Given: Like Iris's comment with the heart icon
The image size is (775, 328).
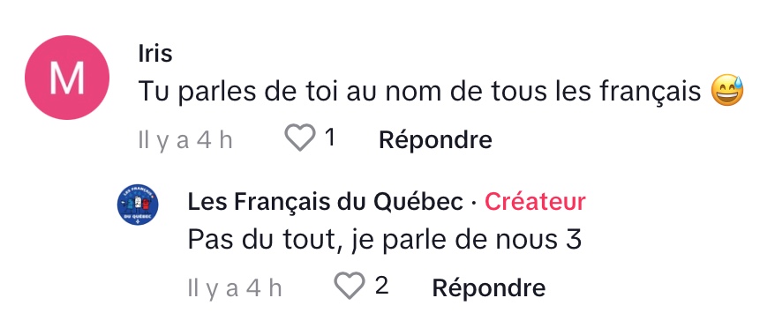Looking at the screenshot, I should pos(300,138).
